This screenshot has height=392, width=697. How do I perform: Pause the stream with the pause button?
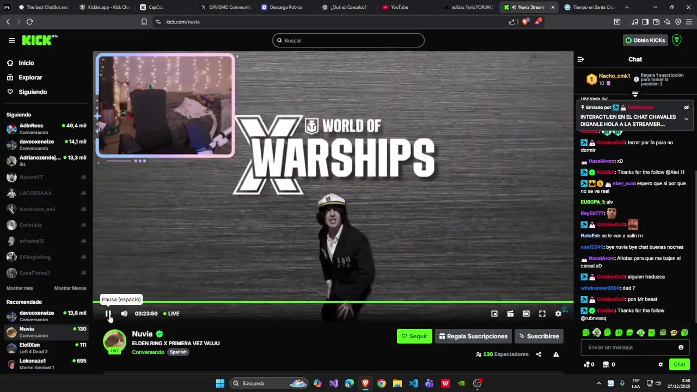click(x=108, y=314)
